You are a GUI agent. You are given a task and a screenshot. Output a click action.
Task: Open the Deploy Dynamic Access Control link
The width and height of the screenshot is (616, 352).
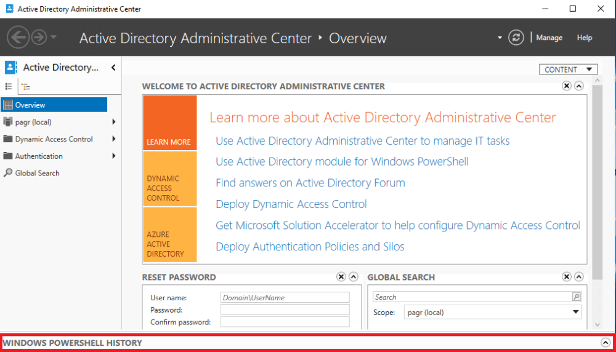(x=291, y=204)
